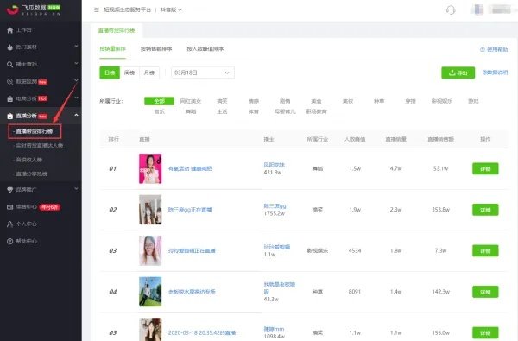
Task: Open the 数据说明 link
Action: point(495,73)
